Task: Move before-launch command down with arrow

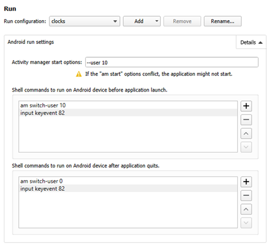Action: tap(246, 147)
